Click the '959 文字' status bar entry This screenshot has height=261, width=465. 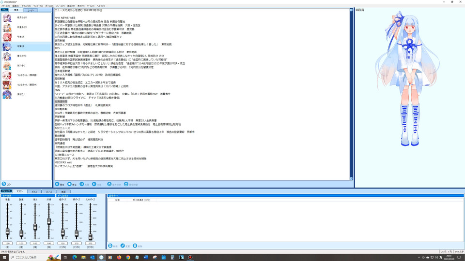tap(459, 251)
